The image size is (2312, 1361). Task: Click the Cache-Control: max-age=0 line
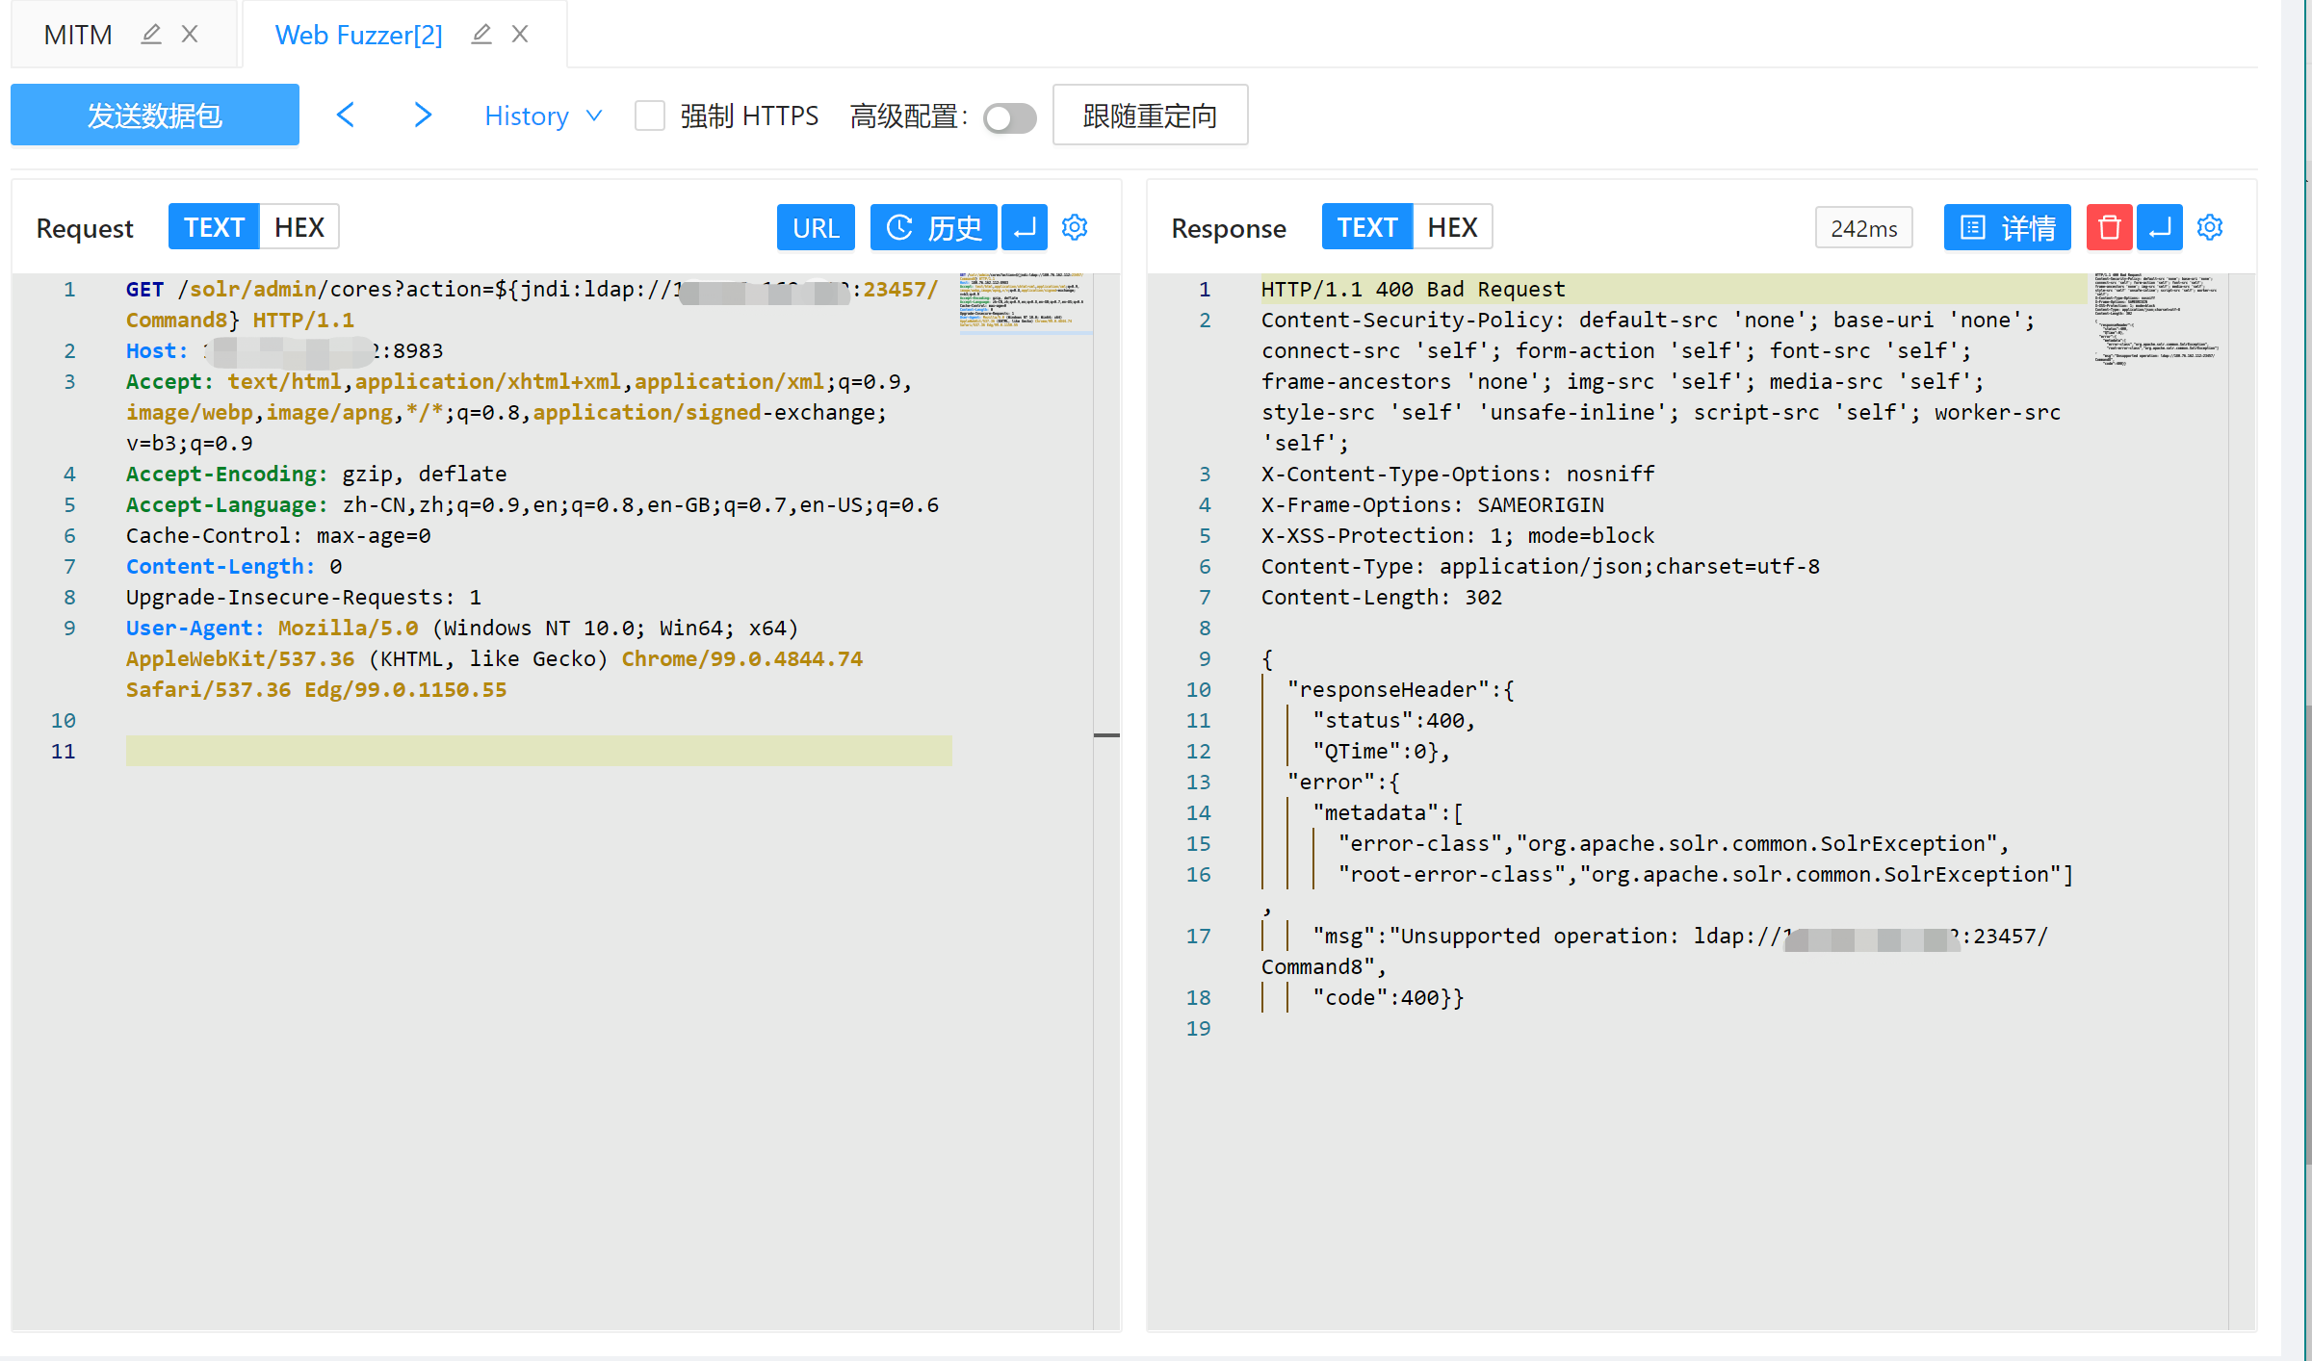pyautogui.click(x=278, y=536)
